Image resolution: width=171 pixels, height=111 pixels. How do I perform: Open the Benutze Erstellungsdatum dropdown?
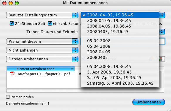[42, 15]
